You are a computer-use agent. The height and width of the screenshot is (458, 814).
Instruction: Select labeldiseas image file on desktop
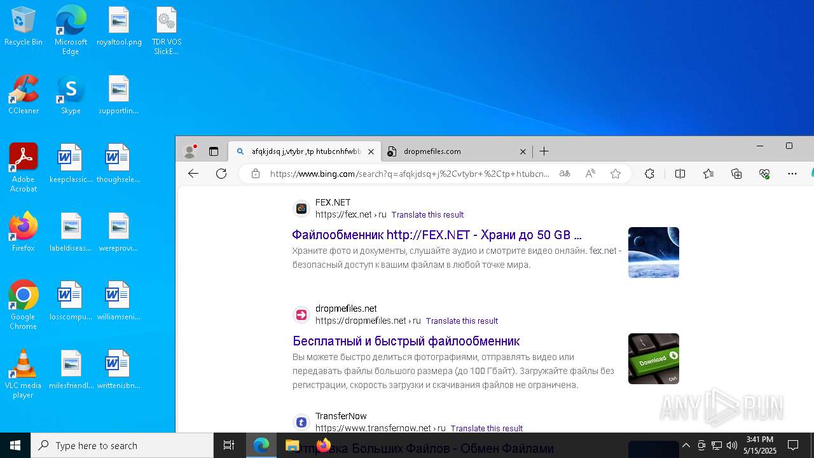(71, 233)
